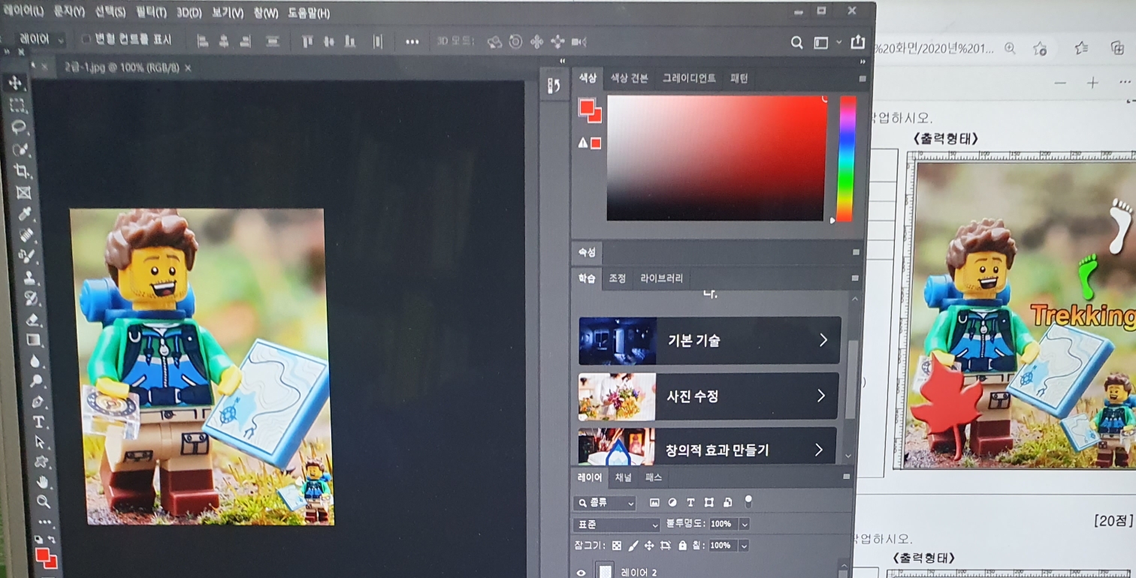Toggle the '변형 컨트롤 표시' checkbox
1136x578 pixels.
86,39
